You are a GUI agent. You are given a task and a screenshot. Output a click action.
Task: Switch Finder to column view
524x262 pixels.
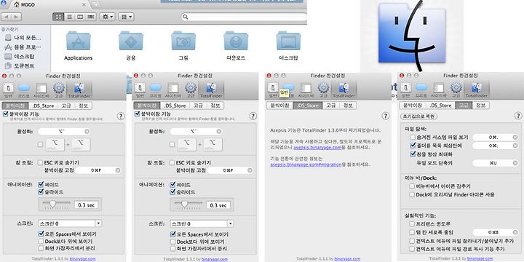(80, 17)
